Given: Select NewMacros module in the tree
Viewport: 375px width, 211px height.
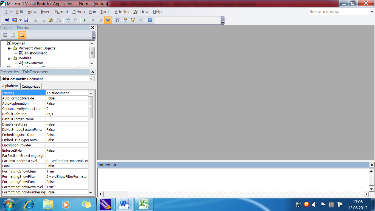Looking at the screenshot, I should [x=33, y=63].
